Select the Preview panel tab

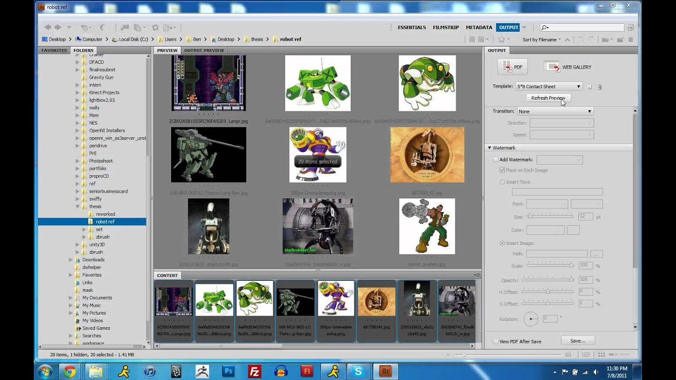(x=167, y=51)
